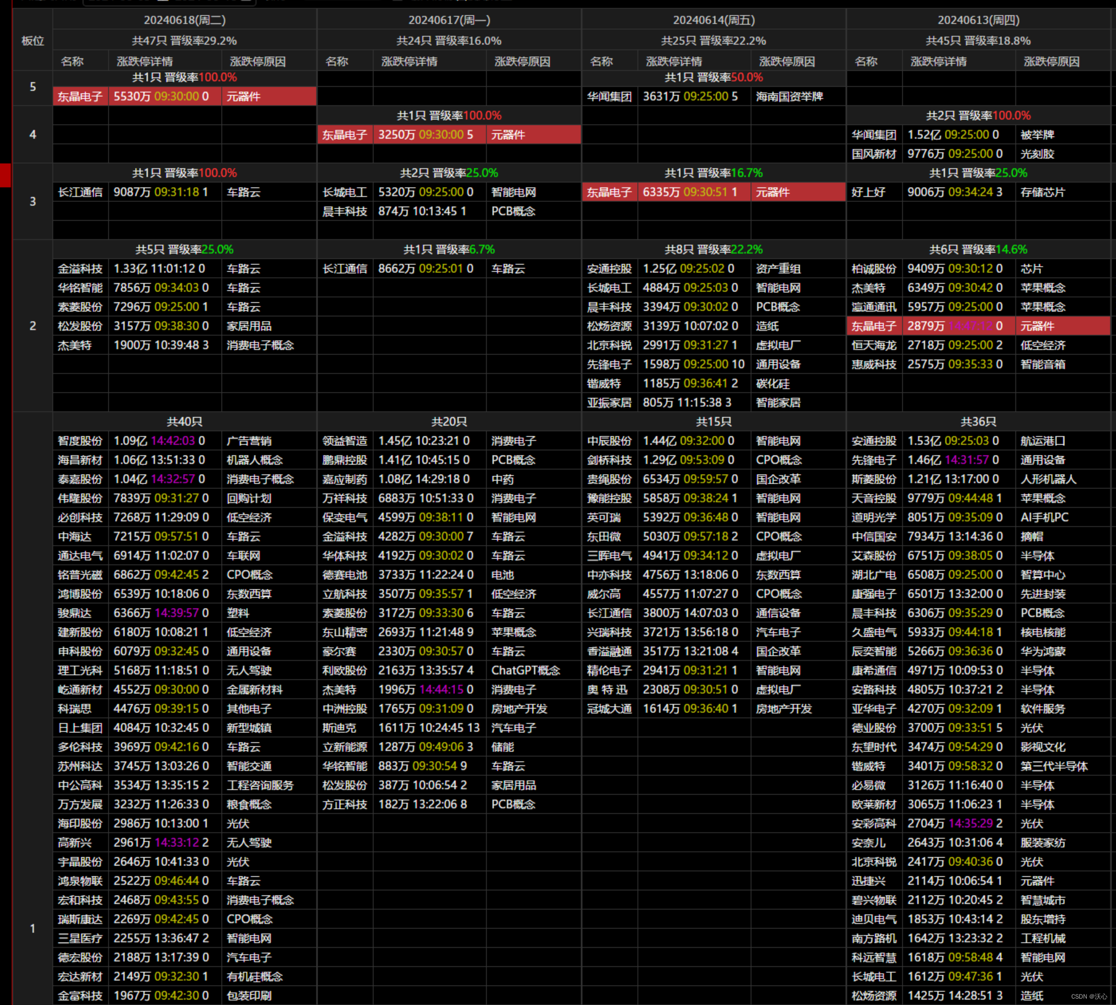The width and height of the screenshot is (1116, 1005).
Task: Select 国风新材 row with 光刻胶 reason
Action: pos(874,154)
